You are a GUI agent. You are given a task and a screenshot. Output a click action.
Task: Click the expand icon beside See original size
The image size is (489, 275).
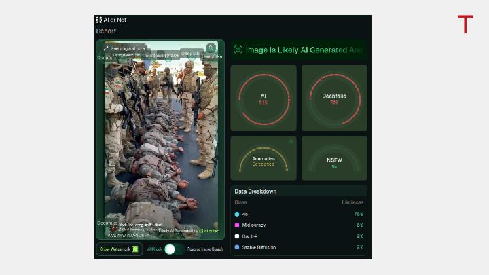106,48
